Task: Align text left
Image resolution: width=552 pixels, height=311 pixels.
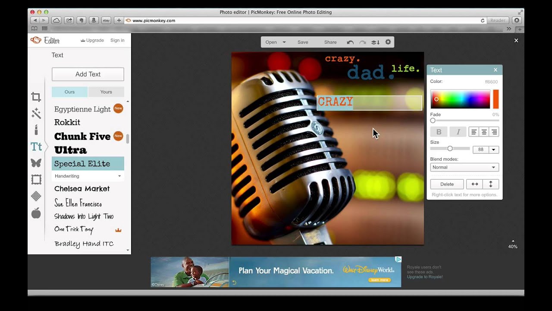Action: pyautogui.click(x=474, y=132)
